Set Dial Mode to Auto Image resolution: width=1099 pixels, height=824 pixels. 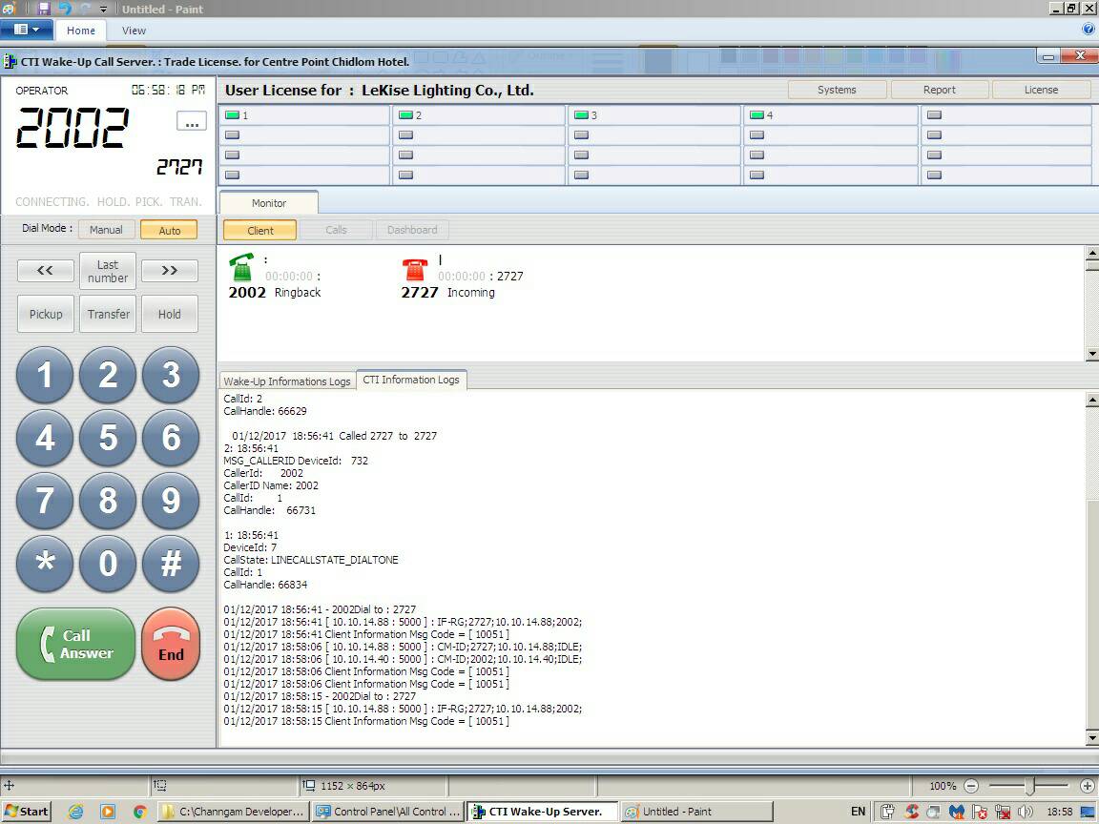pyautogui.click(x=169, y=230)
